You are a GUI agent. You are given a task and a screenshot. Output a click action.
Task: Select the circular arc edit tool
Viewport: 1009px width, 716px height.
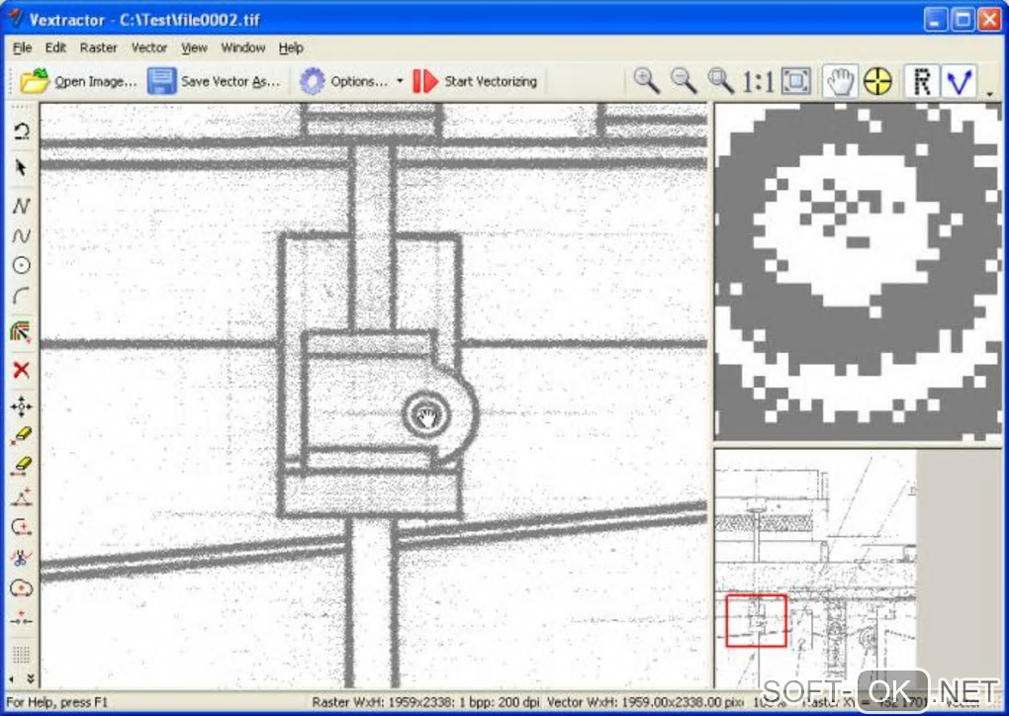[x=21, y=527]
